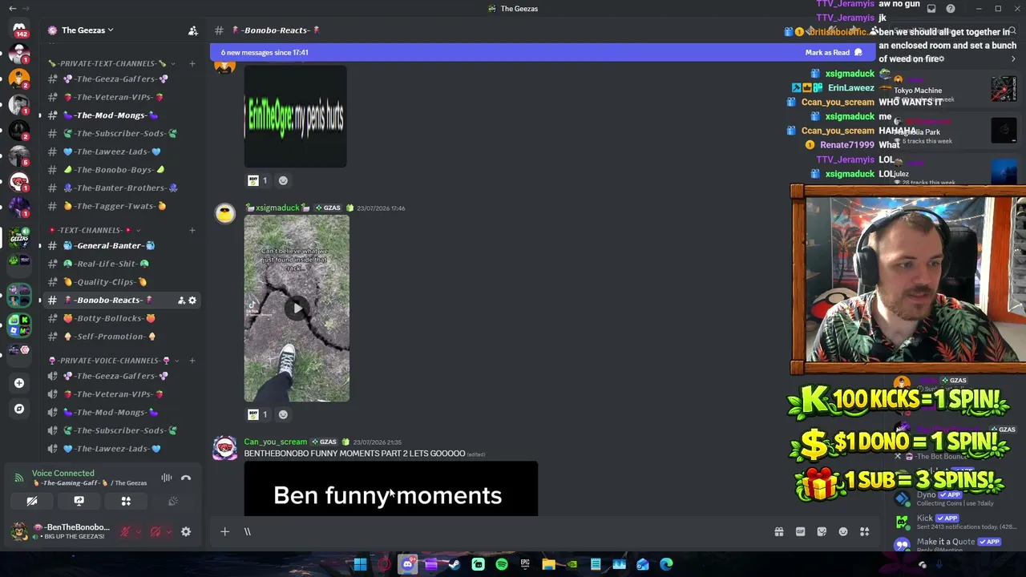The image size is (1026, 577).
Task: Create channel in TEXT-CHANNELS category
Action: coord(192,231)
